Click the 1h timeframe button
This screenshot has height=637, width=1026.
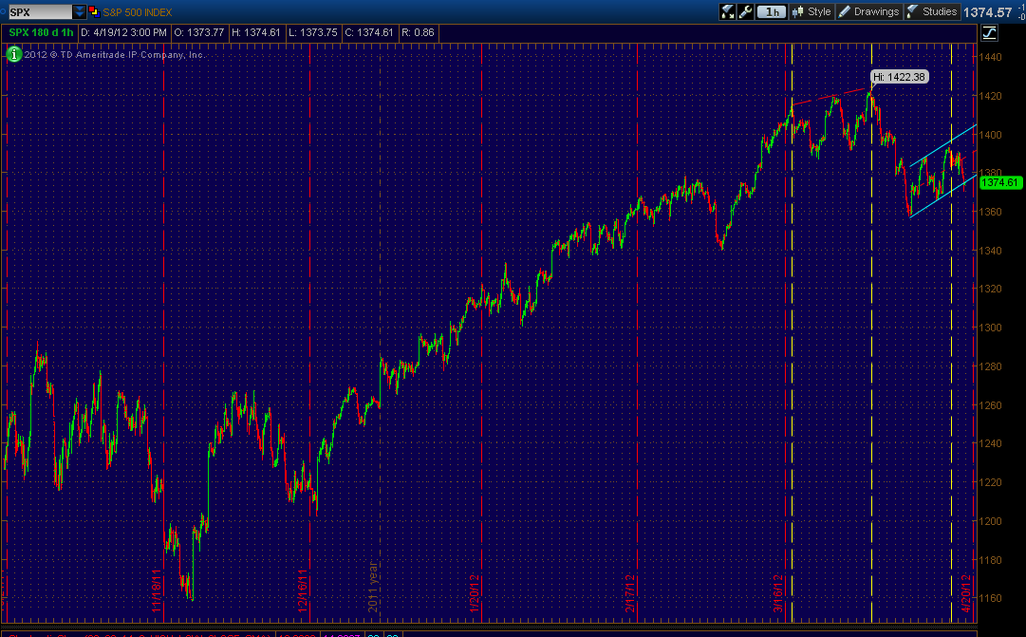pyautogui.click(x=772, y=11)
